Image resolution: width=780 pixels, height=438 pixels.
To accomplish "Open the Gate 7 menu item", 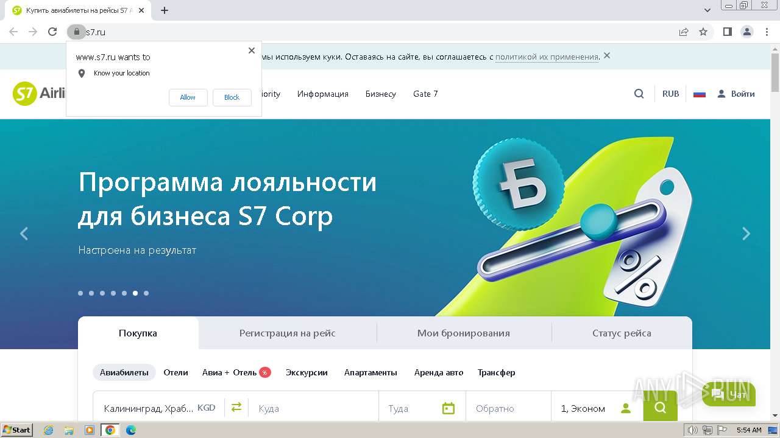I will 425,94.
